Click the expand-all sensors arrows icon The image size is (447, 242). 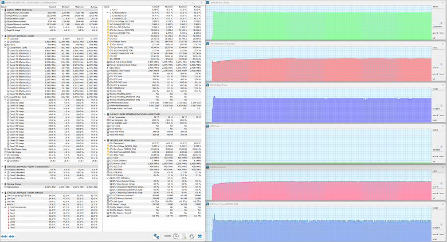4,236
